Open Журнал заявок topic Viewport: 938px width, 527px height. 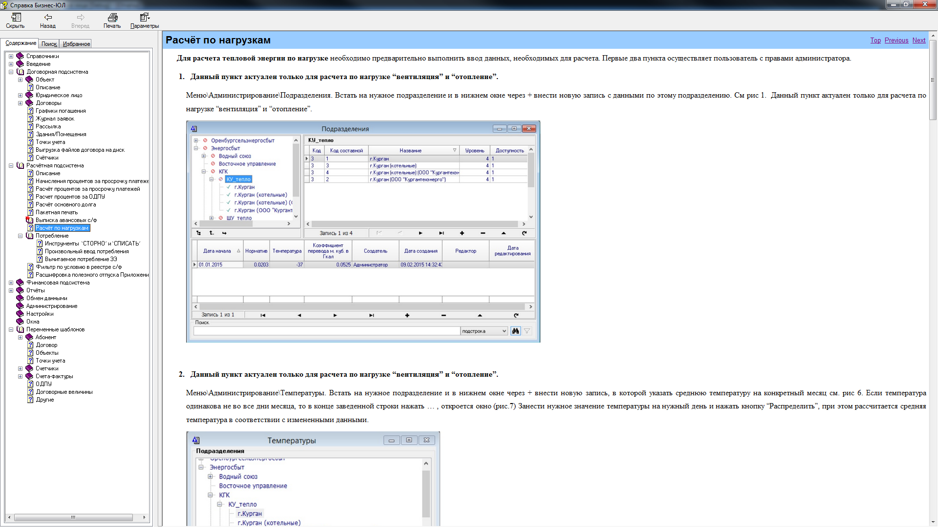(x=55, y=119)
